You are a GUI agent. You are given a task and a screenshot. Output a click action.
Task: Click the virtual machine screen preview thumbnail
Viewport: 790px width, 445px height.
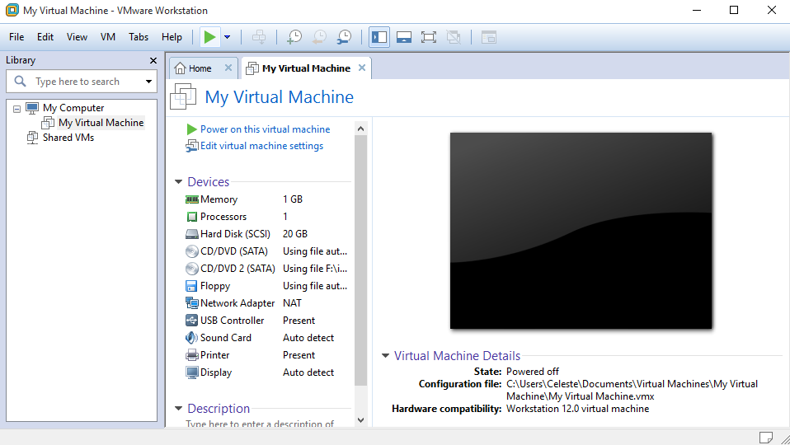pos(581,231)
